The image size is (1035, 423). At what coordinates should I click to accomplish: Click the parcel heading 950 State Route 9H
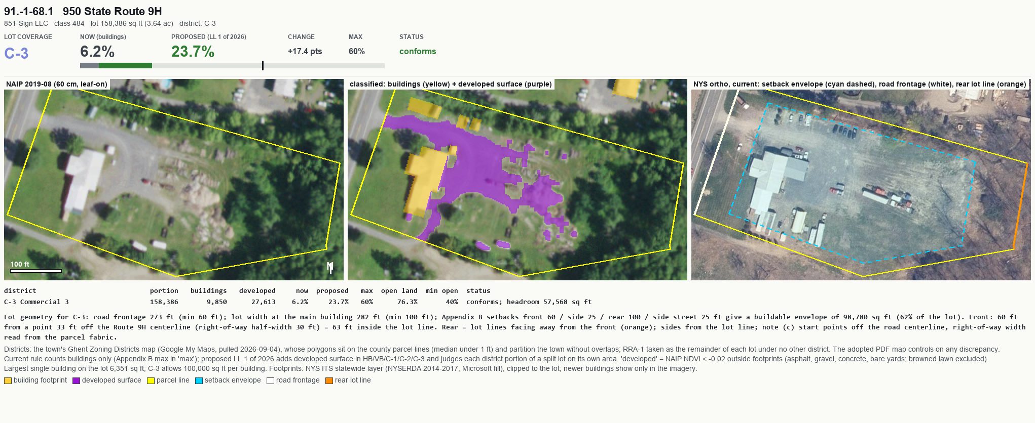113,11
